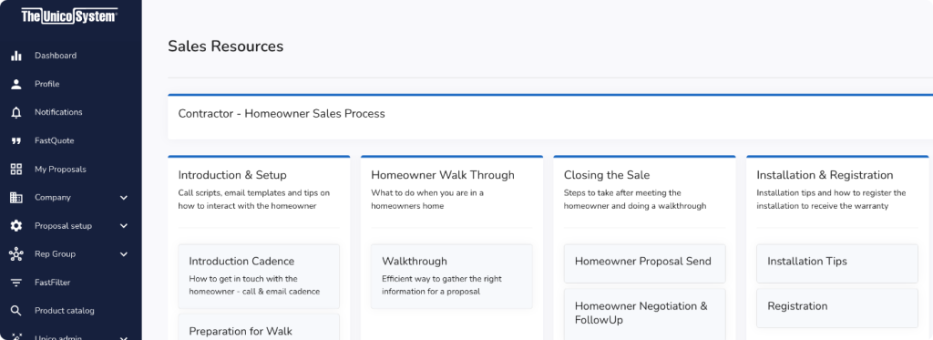Click the Company building icon
The width and height of the screenshot is (933, 340).
click(16, 198)
